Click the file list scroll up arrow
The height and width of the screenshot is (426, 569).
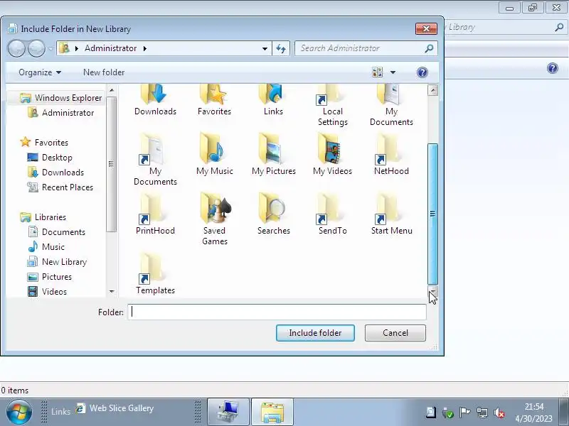(x=432, y=90)
